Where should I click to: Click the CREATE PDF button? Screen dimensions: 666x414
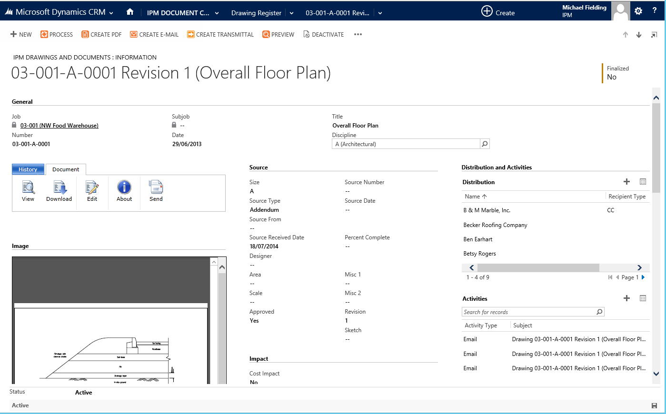(x=101, y=34)
